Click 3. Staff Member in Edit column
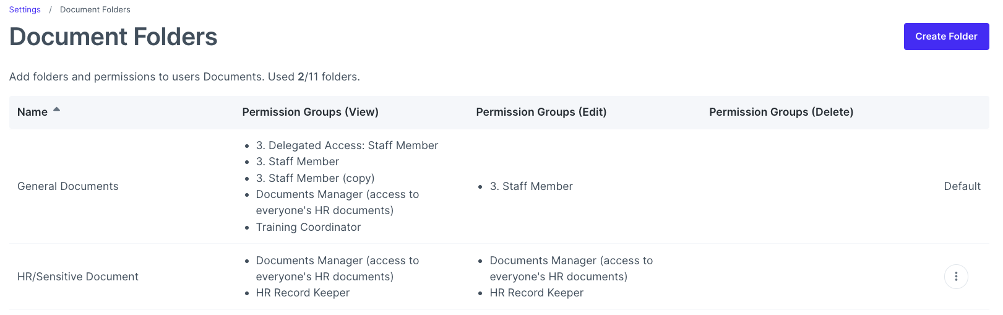This screenshot has height=315, width=1003. pyautogui.click(x=531, y=186)
